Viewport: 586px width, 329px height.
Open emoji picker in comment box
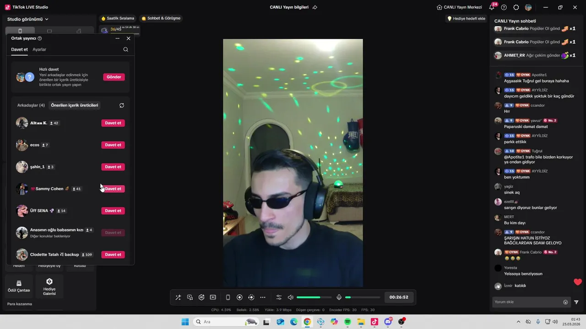[x=565, y=302]
